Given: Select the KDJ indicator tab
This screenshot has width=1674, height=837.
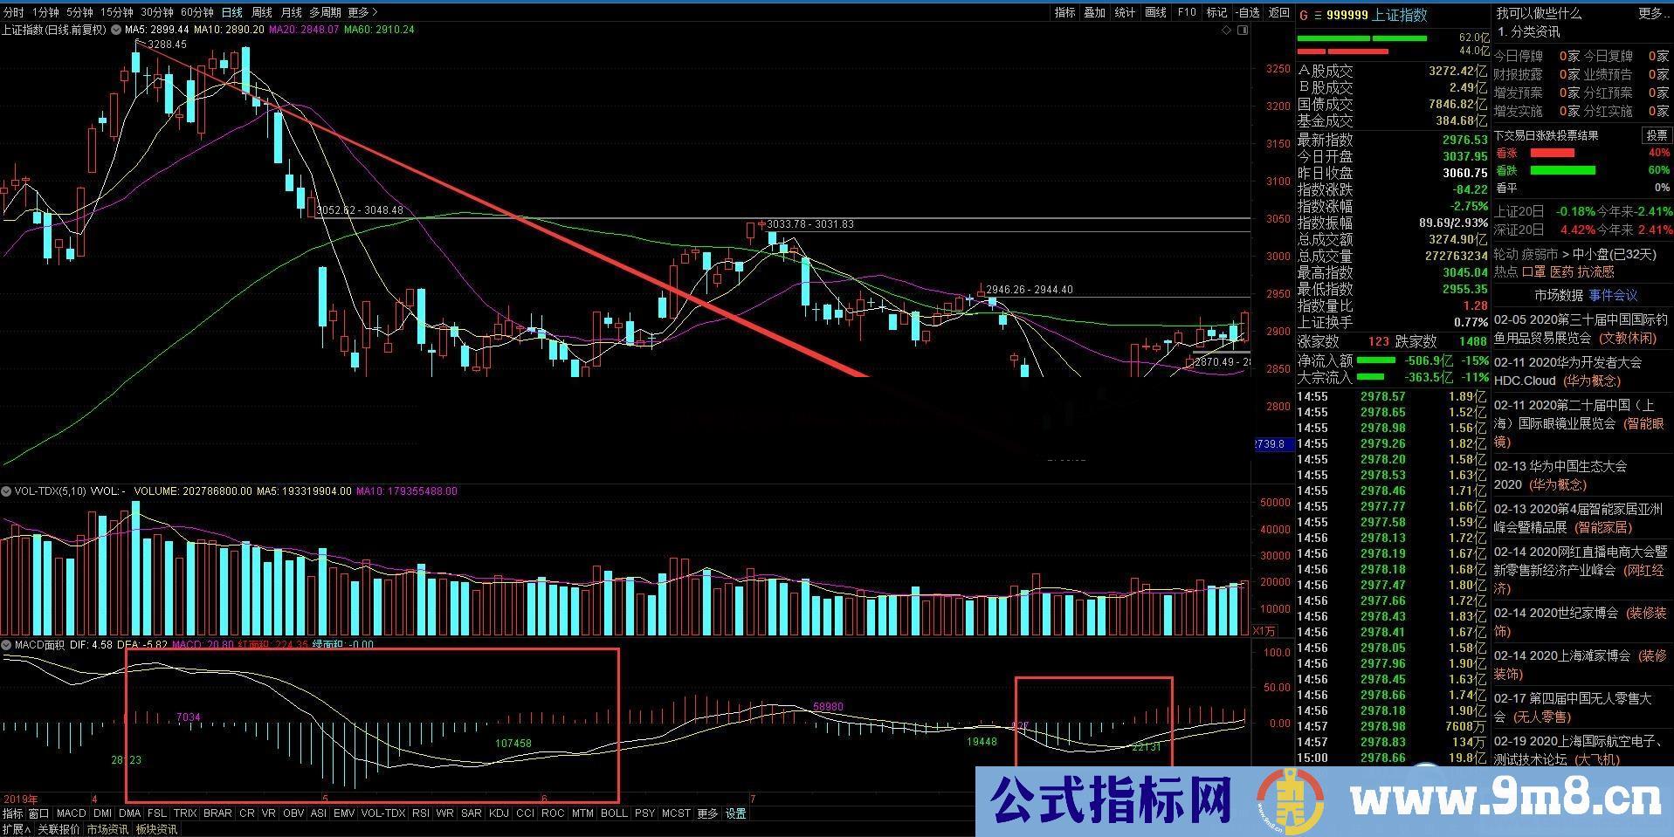Looking at the screenshot, I should (x=499, y=813).
